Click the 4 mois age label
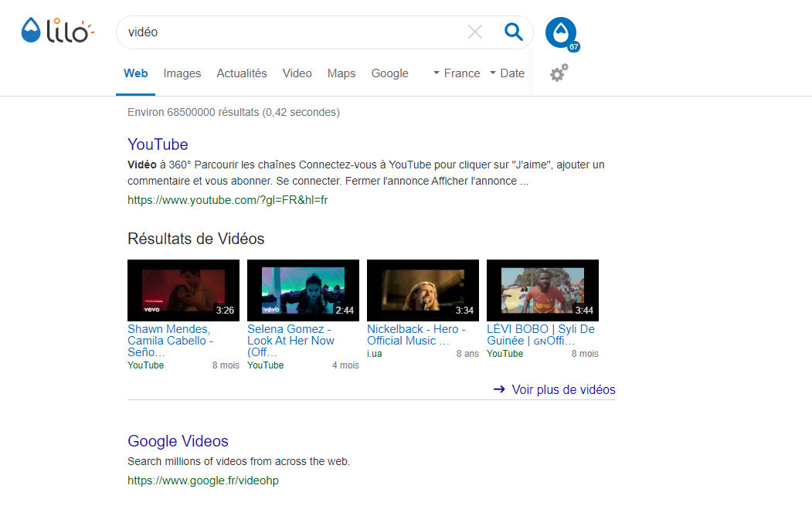The height and width of the screenshot is (506, 812). [345, 365]
